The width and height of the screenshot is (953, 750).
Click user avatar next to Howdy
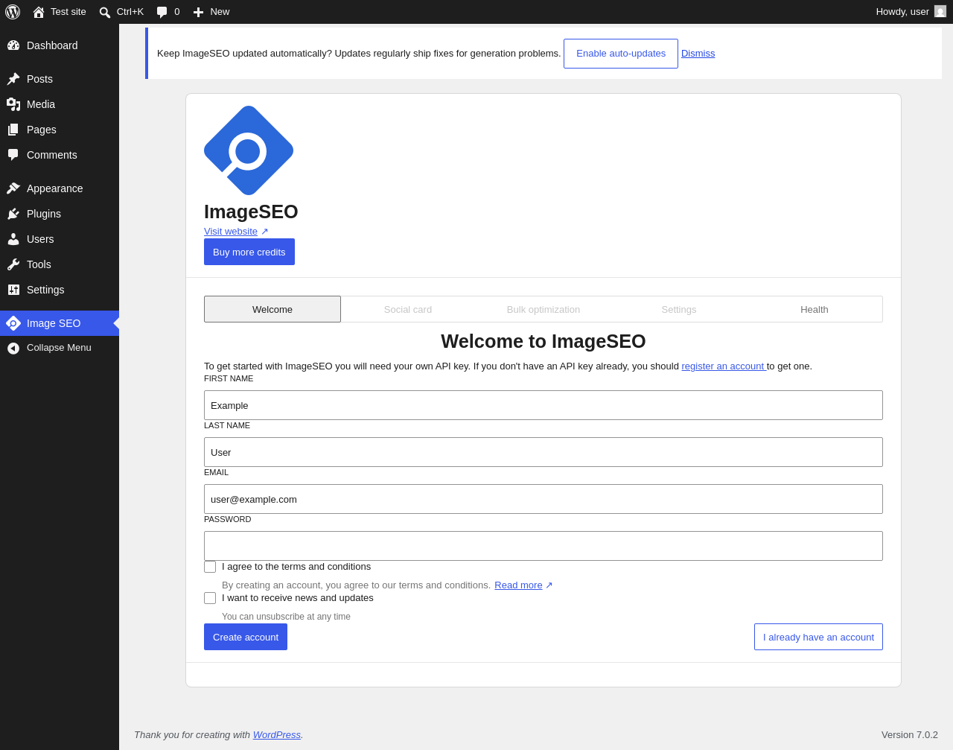coord(940,11)
